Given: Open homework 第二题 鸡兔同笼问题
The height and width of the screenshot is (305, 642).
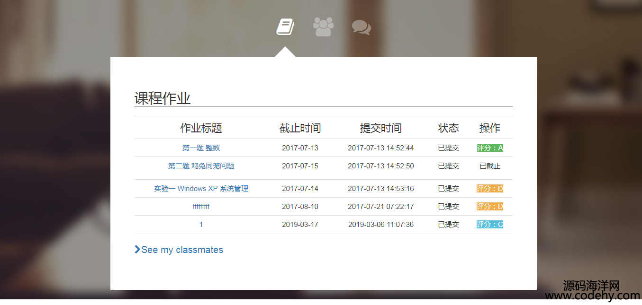Looking at the screenshot, I should [x=201, y=166].
